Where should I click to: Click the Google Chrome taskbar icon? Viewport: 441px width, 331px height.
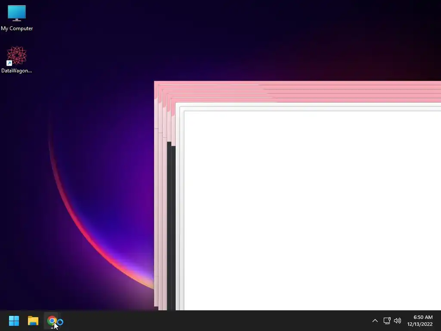(52, 321)
